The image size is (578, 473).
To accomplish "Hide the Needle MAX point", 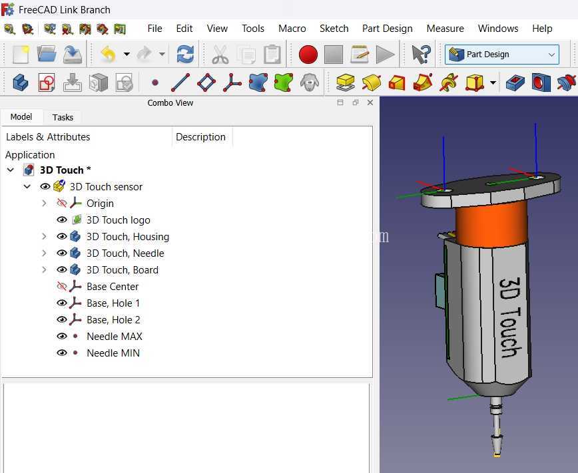I will [x=61, y=336].
